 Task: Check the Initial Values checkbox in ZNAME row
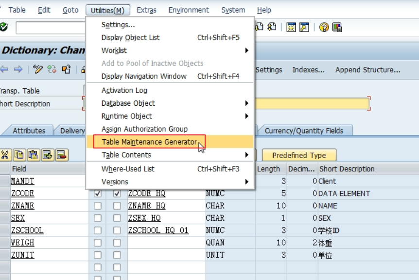(x=117, y=206)
